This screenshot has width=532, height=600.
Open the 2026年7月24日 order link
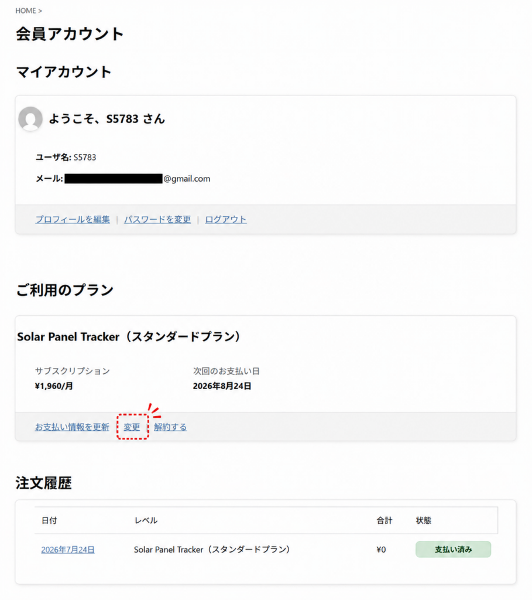tap(68, 550)
